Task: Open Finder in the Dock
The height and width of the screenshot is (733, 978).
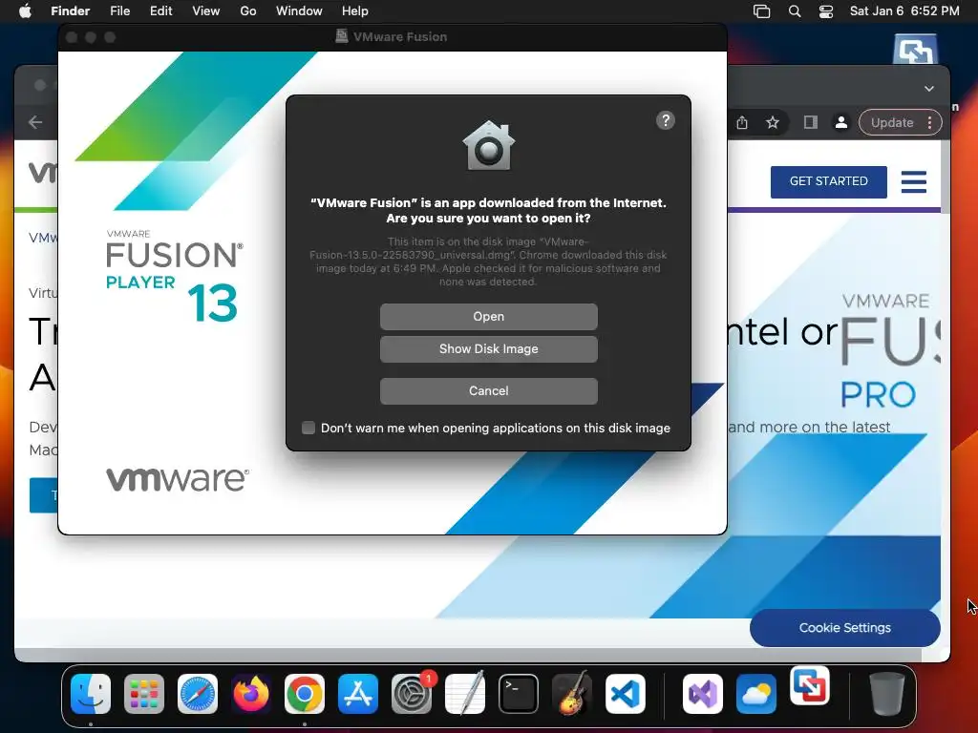Action: click(x=91, y=694)
